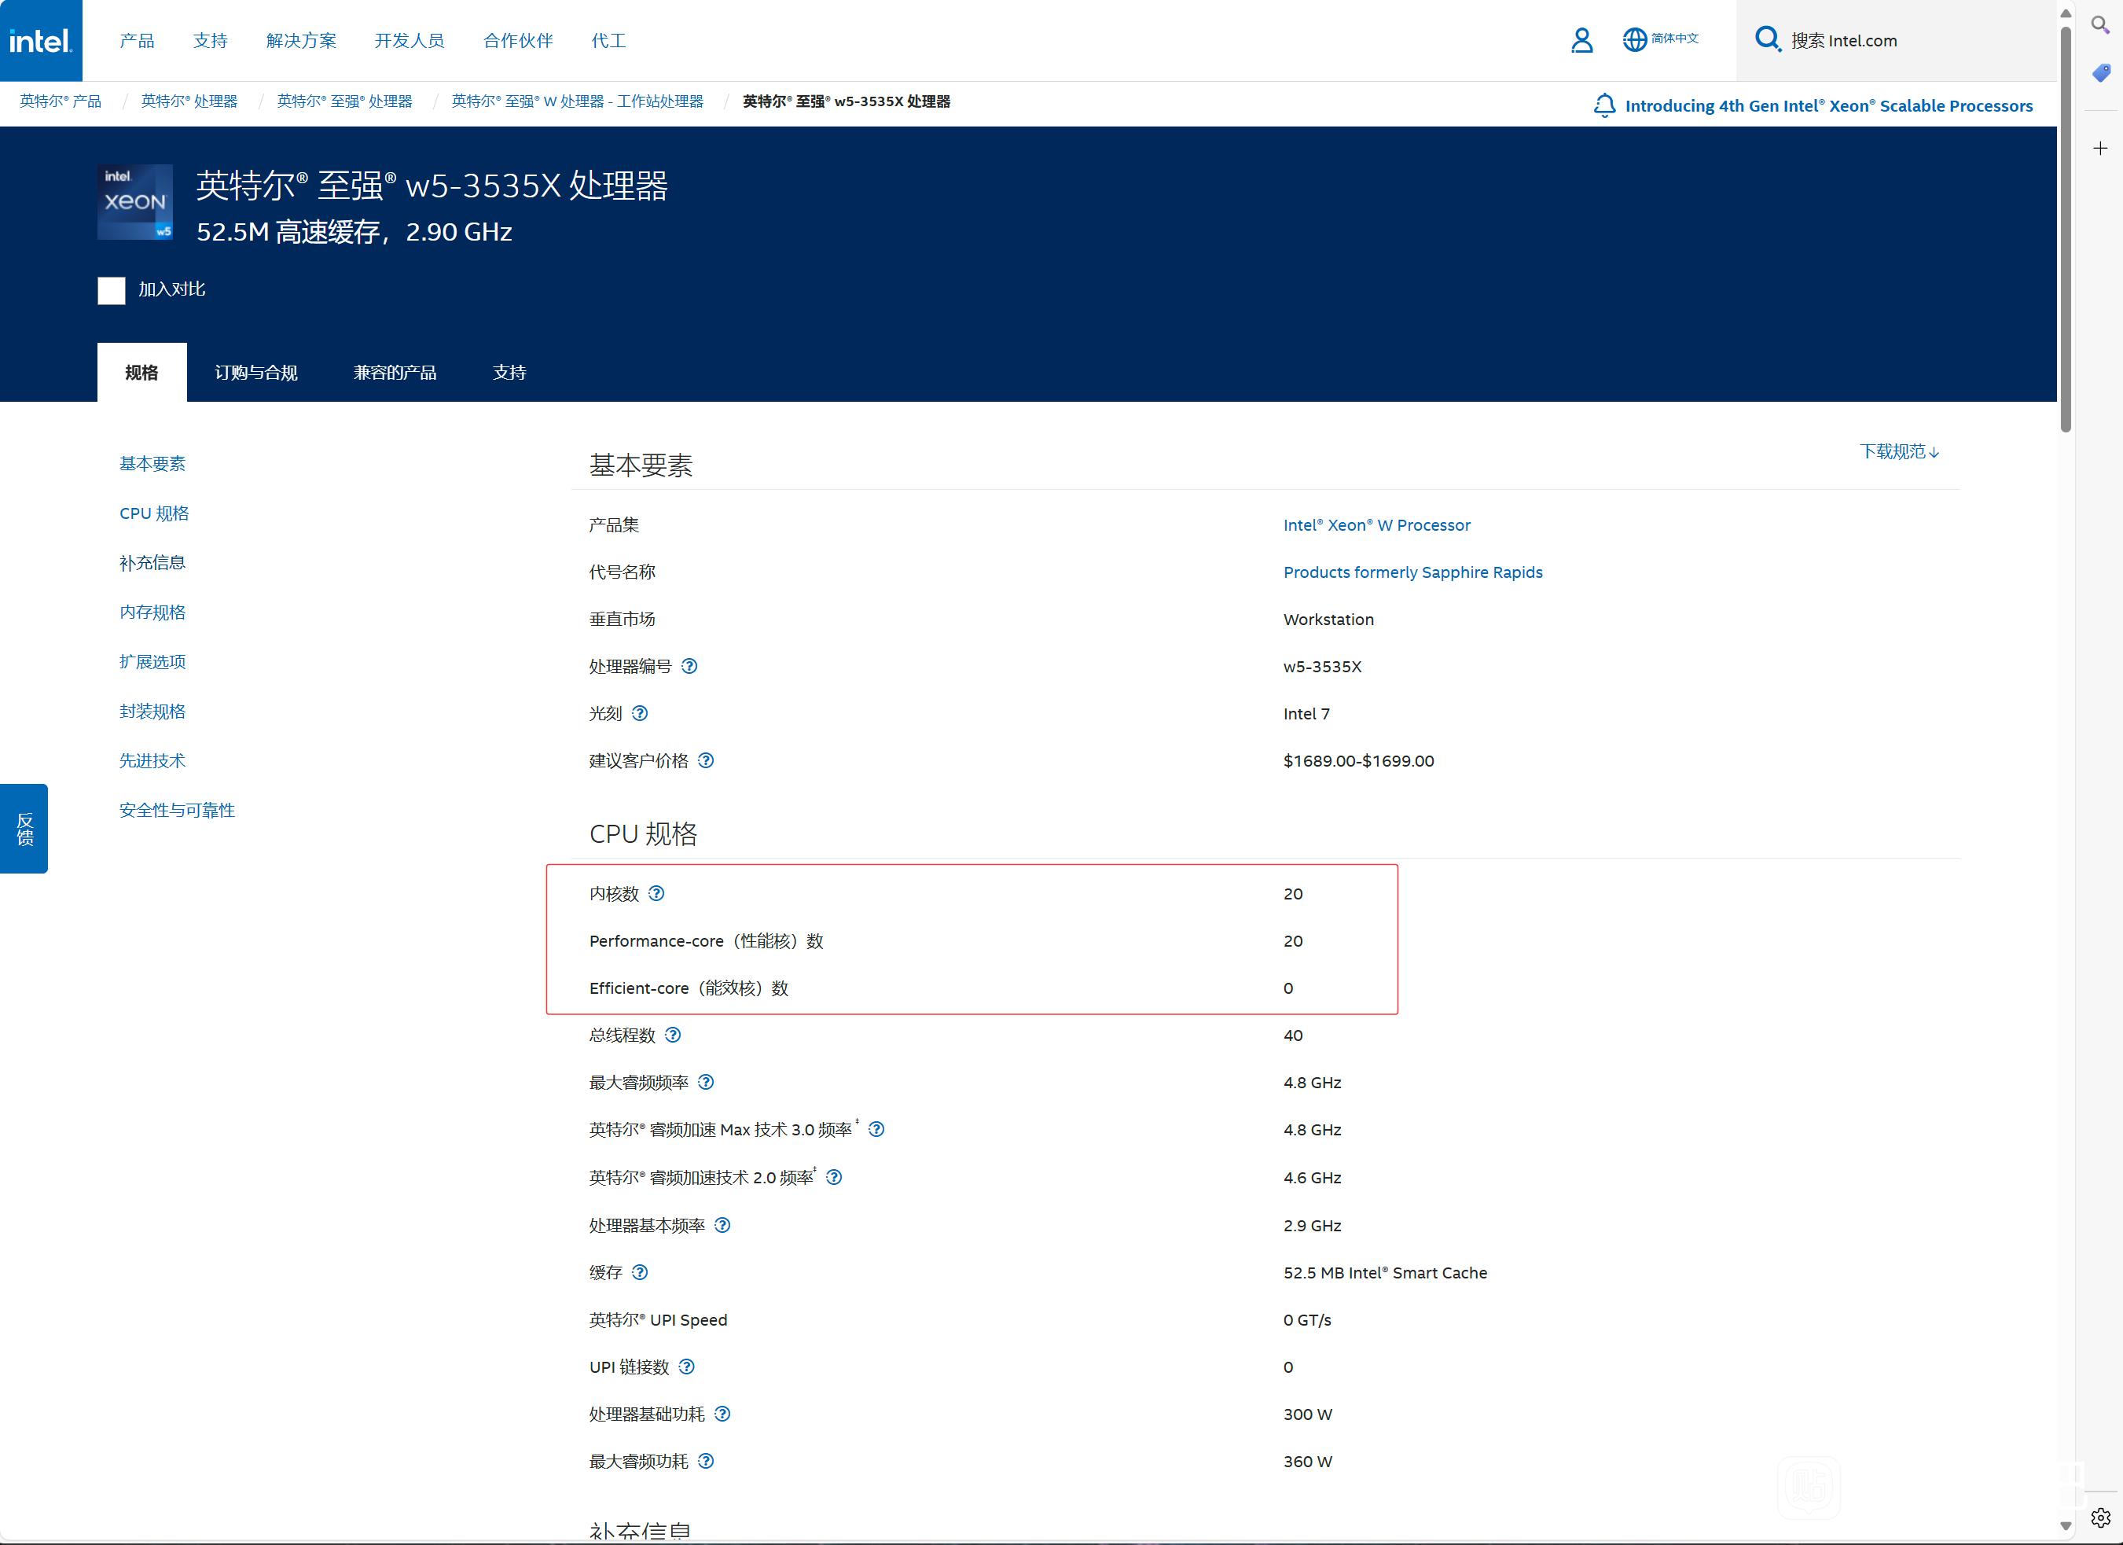Viewport: 2123px width, 1545px height.
Task: Click the sidebar plus add icon
Action: pos(2100,148)
